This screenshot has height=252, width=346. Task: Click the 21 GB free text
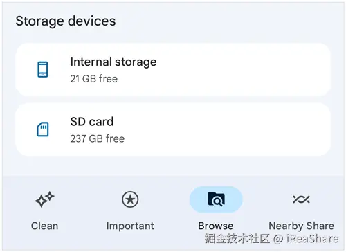click(94, 79)
